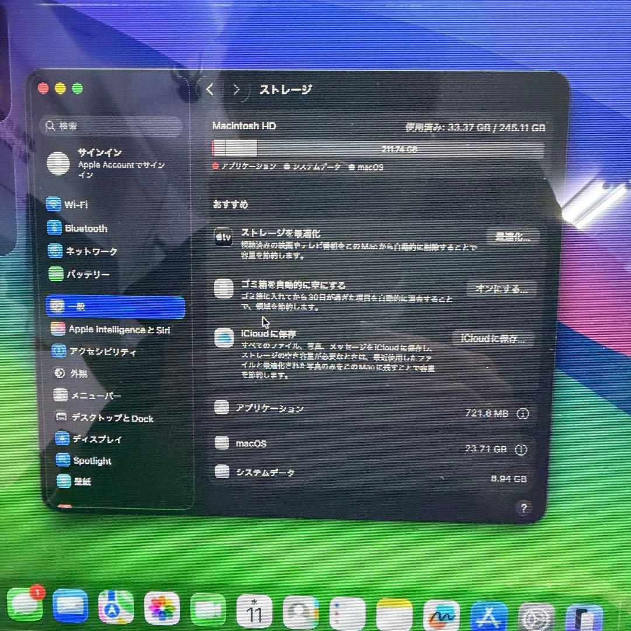Image resolution: width=631 pixels, height=631 pixels.
Task: Click オンにする... to auto-empty the trash
Action: coord(501,289)
